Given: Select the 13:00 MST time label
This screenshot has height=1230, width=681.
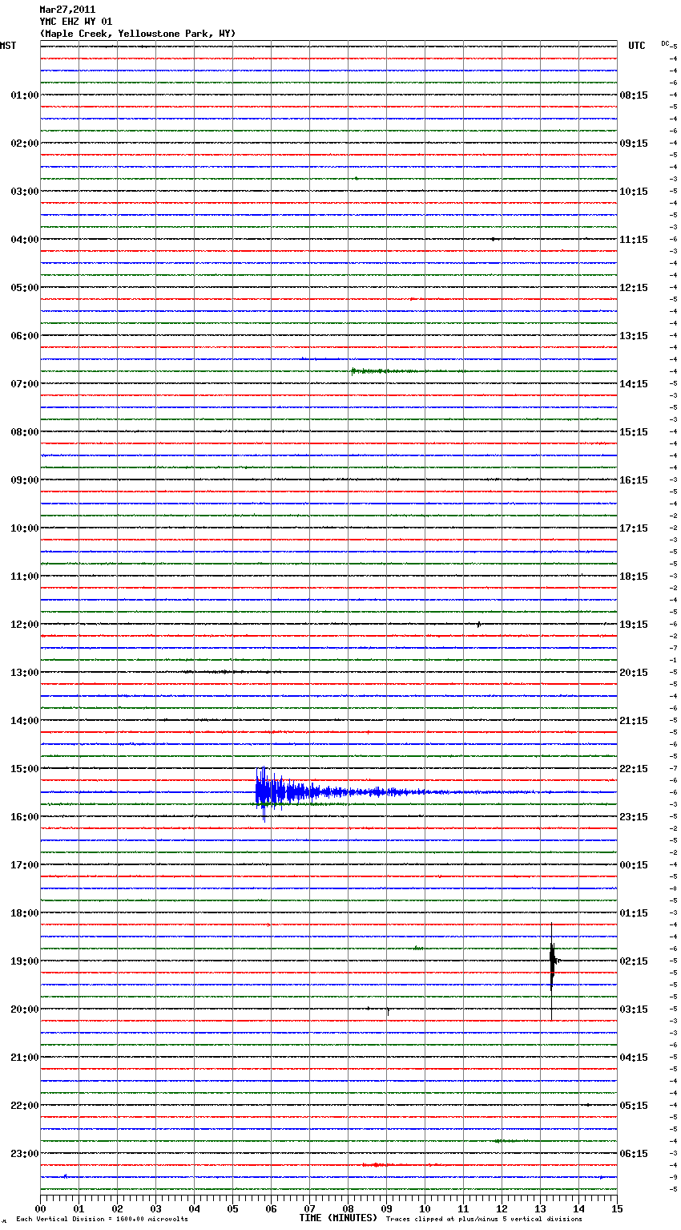Looking at the screenshot, I should pos(25,673).
